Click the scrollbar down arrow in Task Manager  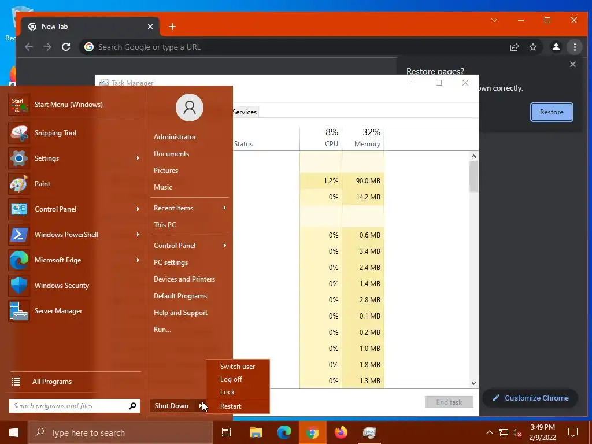[473, 383]
